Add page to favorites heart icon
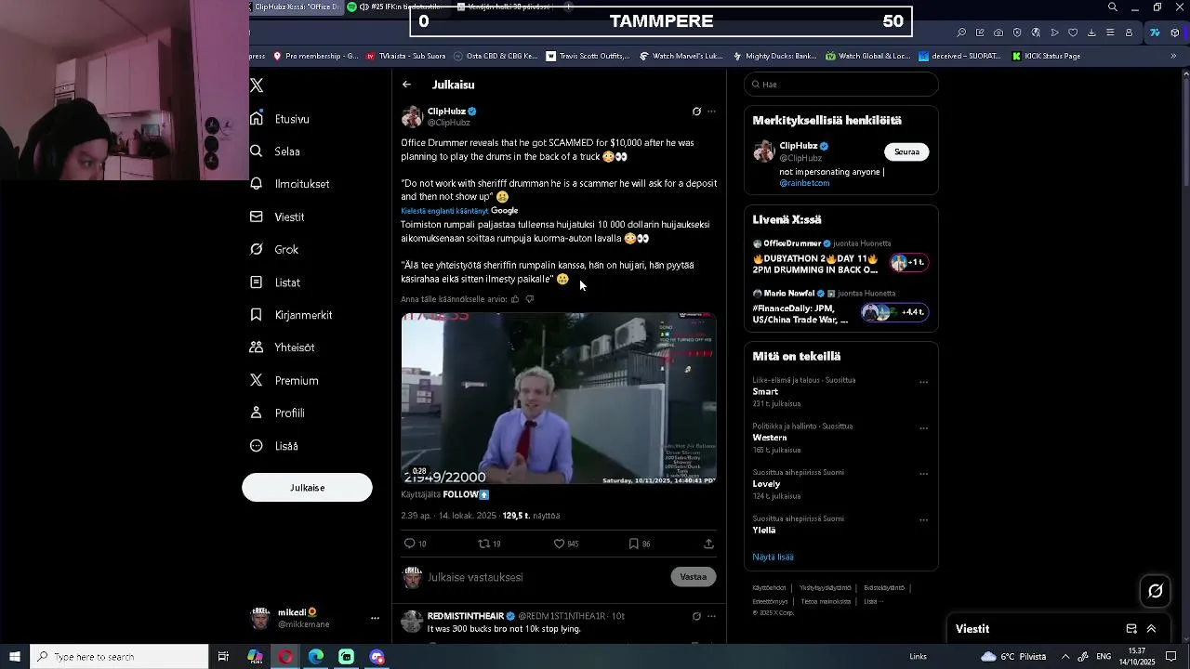Viewport: 1190px width, 669px height. (x=1073, y=33)
